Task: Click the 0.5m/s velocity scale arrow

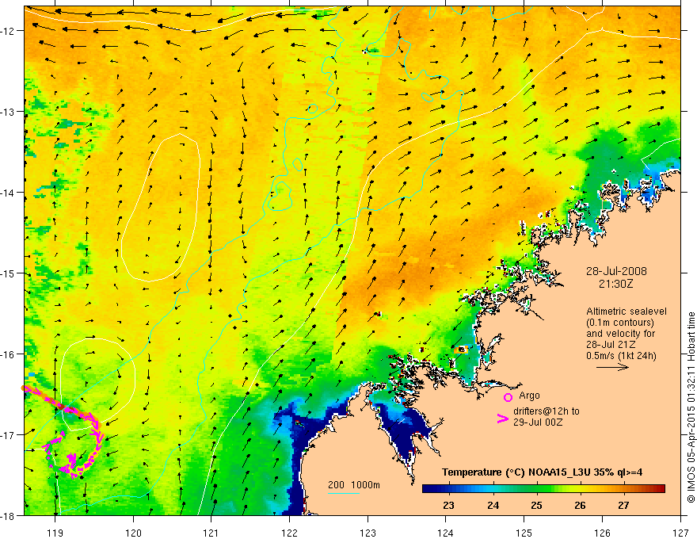Action: pyautogui.click(x=612, y=367)
